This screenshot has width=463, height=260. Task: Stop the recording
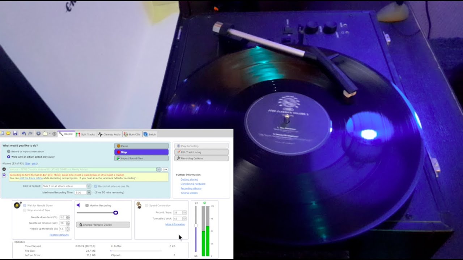(x=141, y=152)
